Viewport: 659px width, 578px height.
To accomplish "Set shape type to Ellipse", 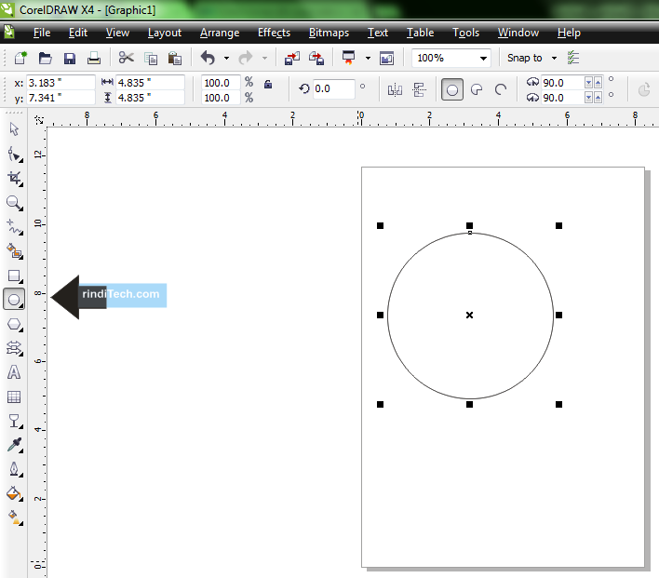I will click(x=452, y=89).
